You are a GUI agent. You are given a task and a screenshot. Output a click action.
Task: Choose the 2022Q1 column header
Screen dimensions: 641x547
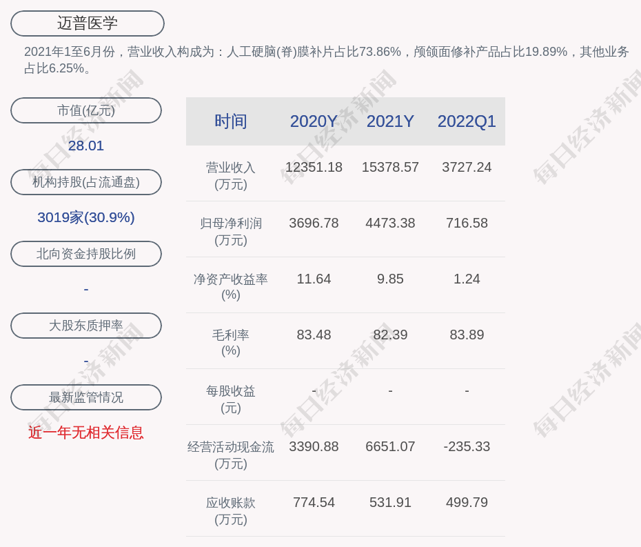point(467,121)
